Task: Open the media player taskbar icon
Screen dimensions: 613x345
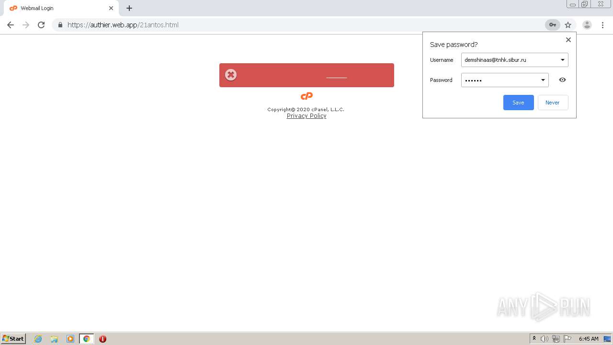Action: tap(70, 339)
